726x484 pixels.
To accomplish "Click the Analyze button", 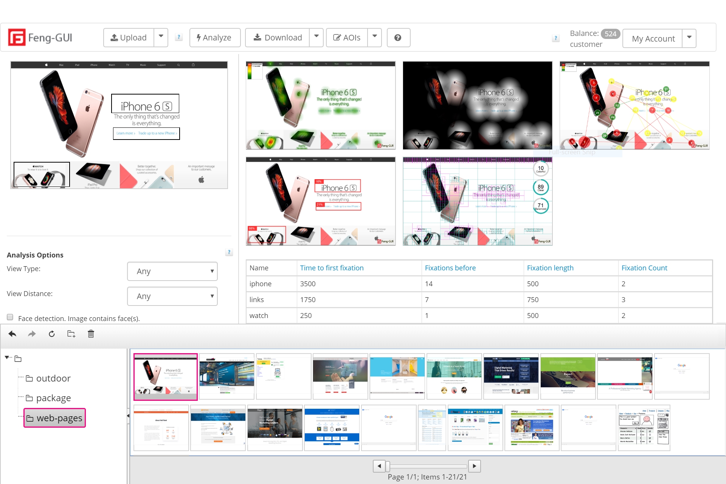I will [x=214, y=38].
